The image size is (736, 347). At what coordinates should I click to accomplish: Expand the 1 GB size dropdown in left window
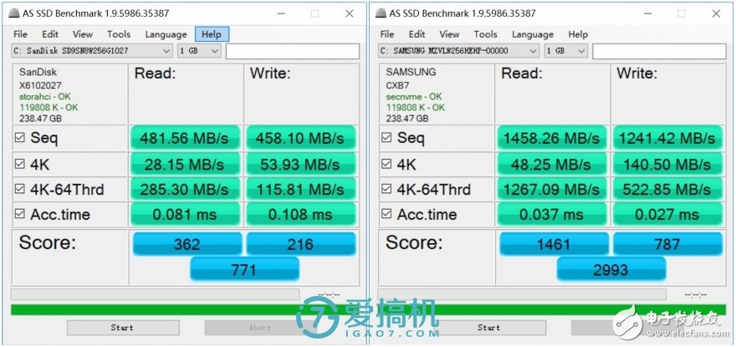[199, 51]
